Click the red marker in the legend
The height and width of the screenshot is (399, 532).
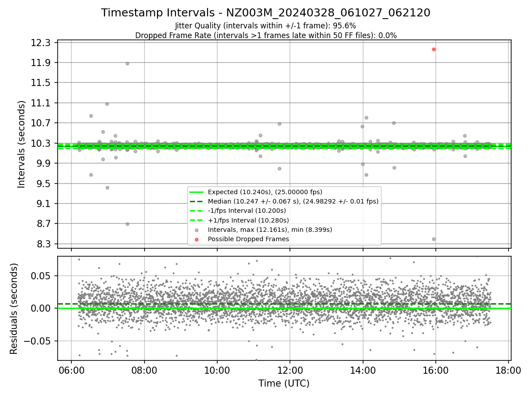(196, 239)
